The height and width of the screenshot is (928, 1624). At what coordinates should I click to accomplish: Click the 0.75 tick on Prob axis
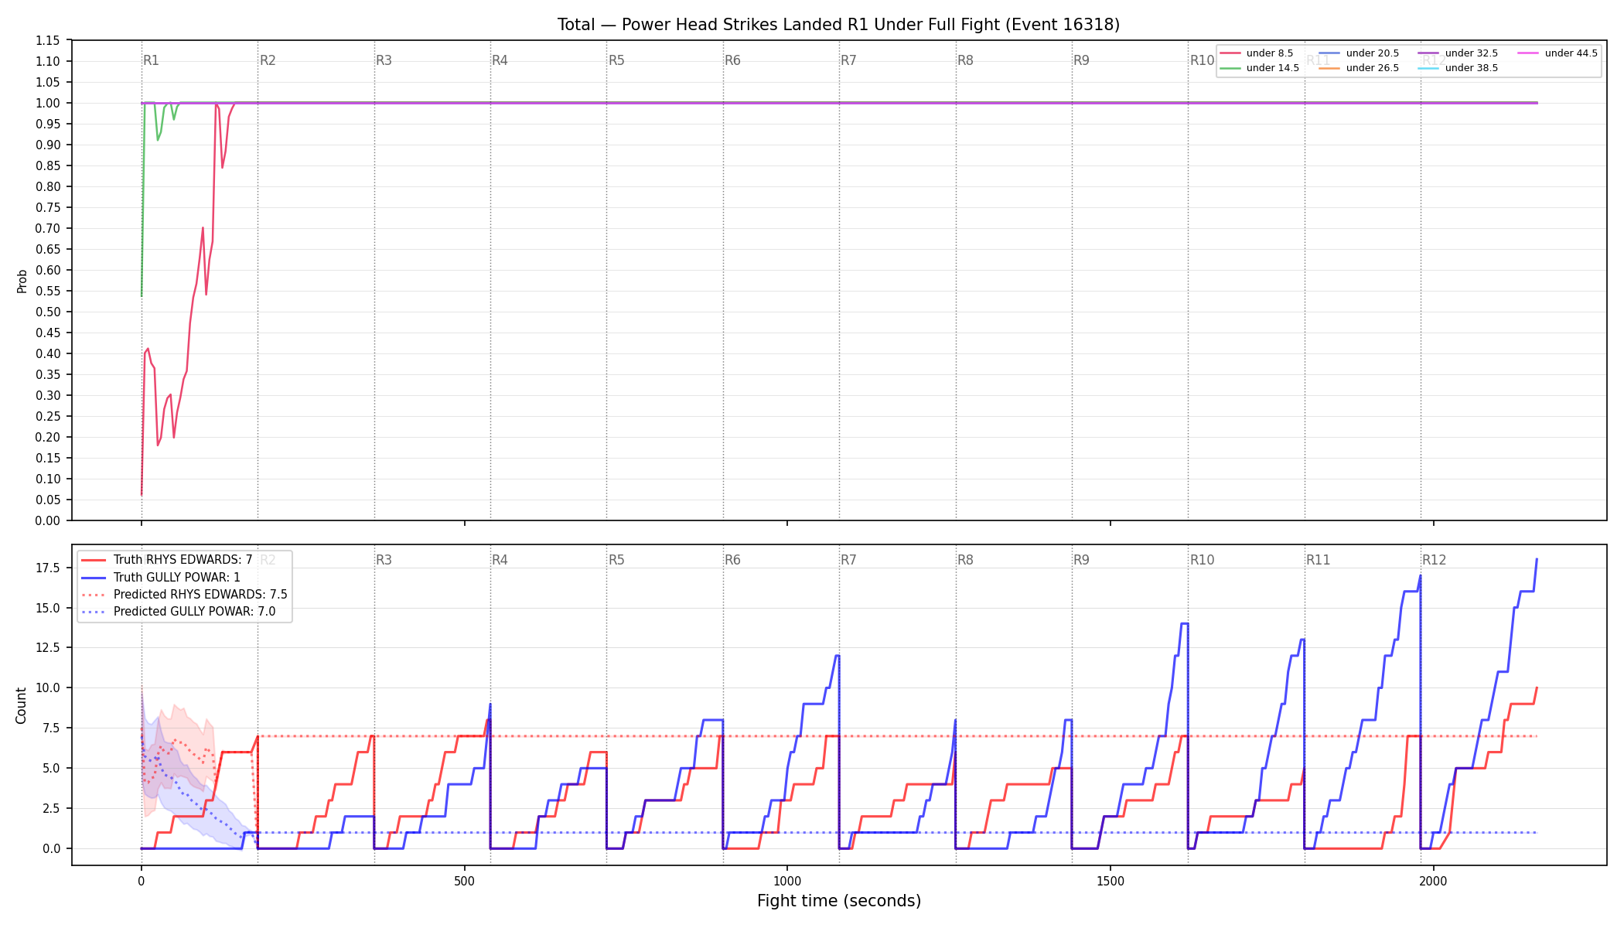(x=48, y=207)
